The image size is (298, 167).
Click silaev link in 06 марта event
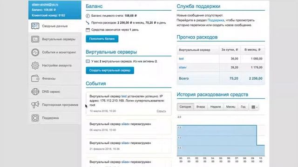[125, 124]
